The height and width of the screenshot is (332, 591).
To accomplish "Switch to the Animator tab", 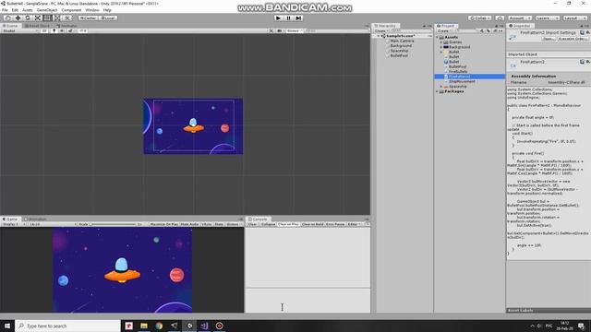I will [66, 26].
